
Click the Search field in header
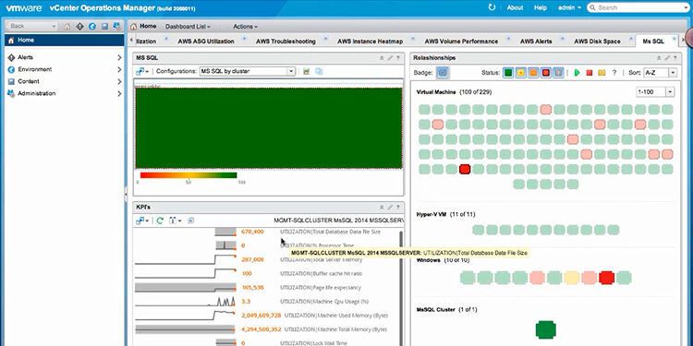coord(639,7)
